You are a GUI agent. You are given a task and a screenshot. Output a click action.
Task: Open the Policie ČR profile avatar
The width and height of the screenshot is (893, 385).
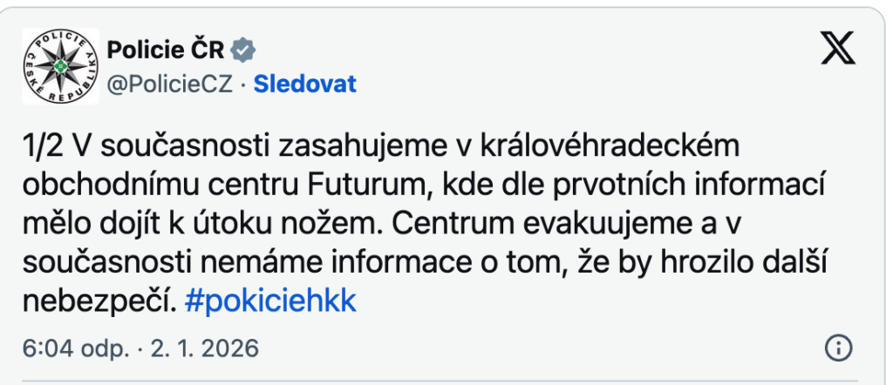58,67
